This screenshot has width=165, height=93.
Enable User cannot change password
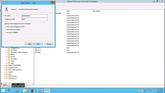coord(5,27)
